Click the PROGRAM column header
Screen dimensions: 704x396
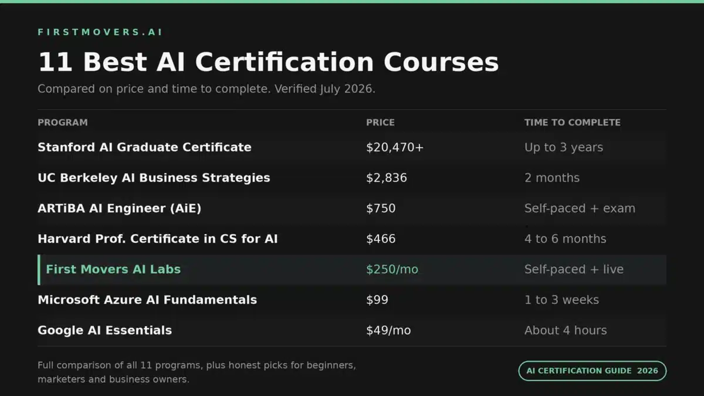tap(63, 123)
